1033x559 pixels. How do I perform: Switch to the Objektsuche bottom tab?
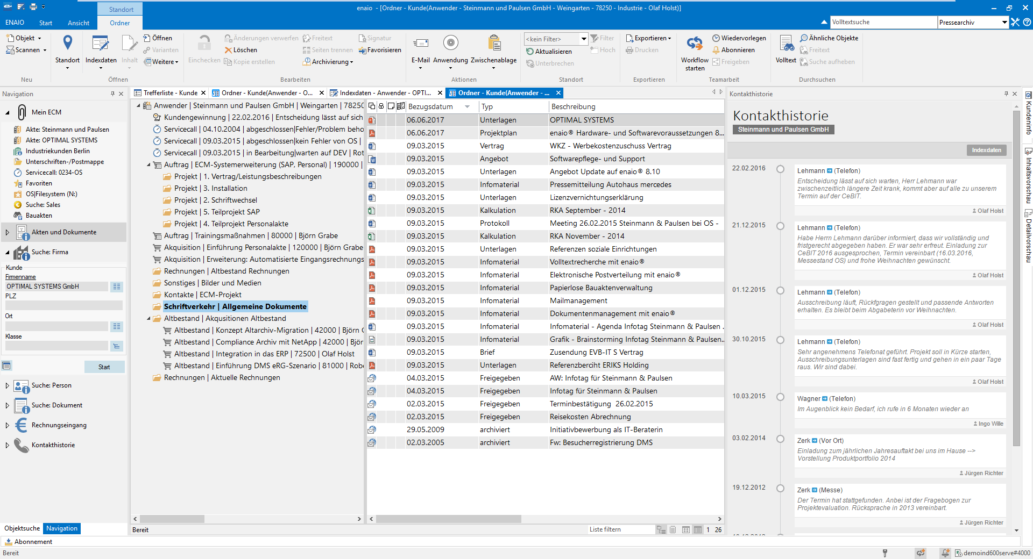(22, 528)
